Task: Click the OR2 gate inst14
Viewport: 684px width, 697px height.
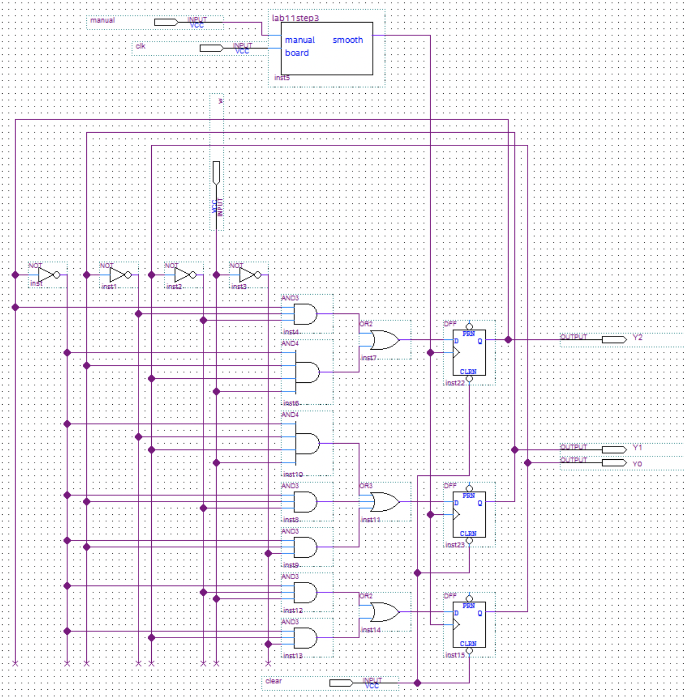Action: 384,612
